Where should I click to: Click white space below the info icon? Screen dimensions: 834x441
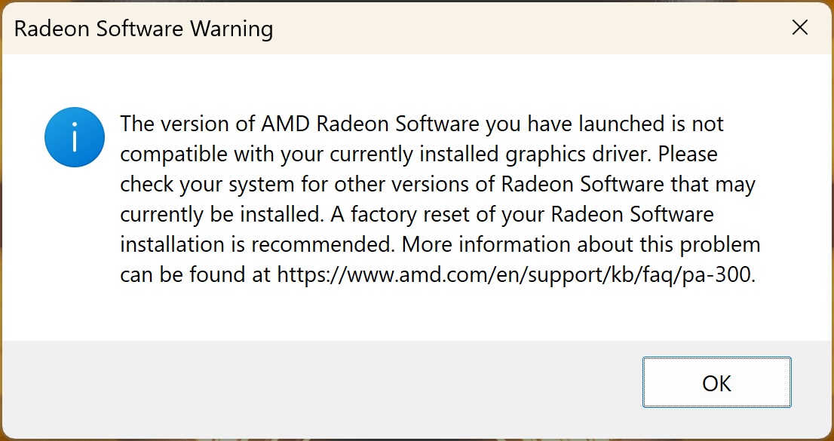pos(74,249)
